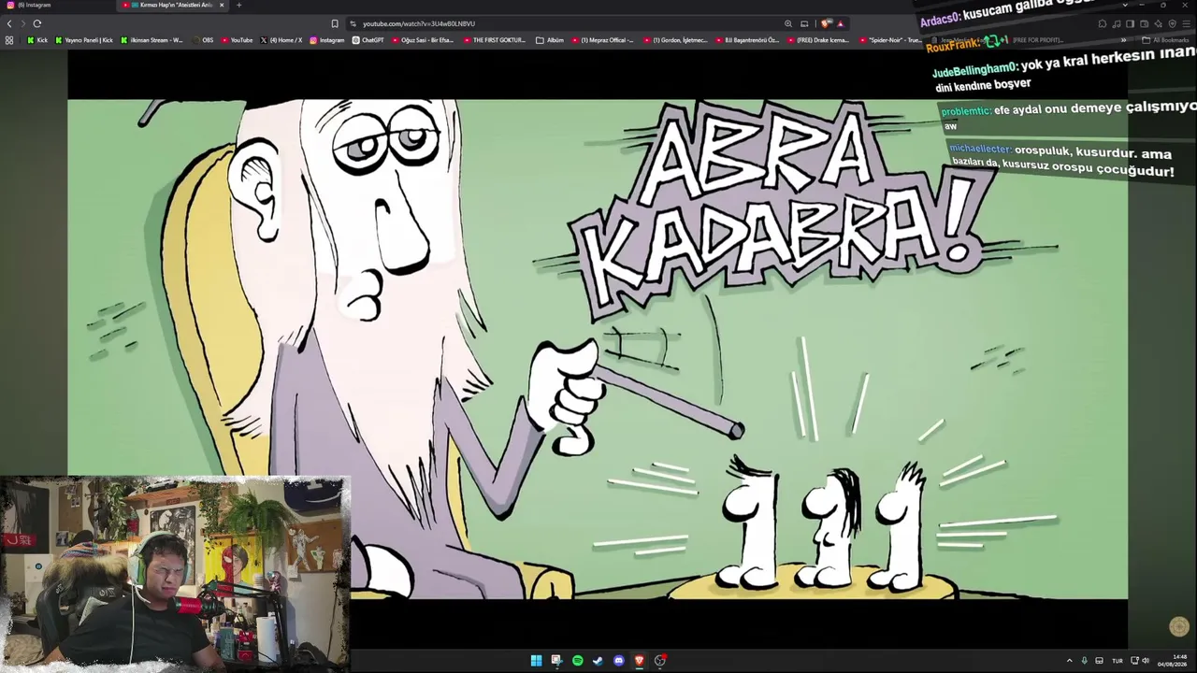
Task: Open the Oğuz Sasi bookmark
Action: (x=423, y=40)
